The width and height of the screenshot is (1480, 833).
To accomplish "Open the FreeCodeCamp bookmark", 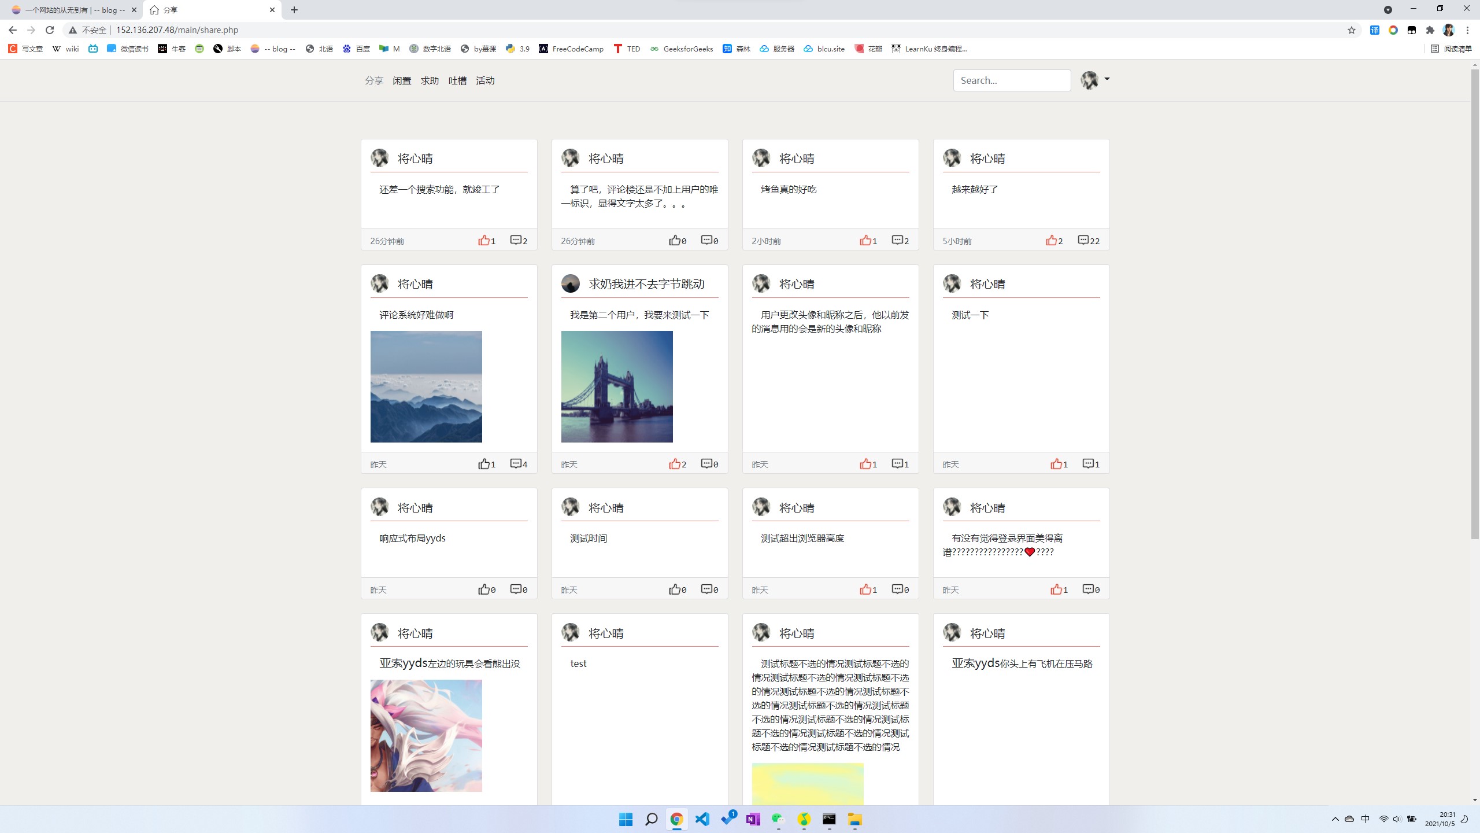I will (x=571, y=49).
